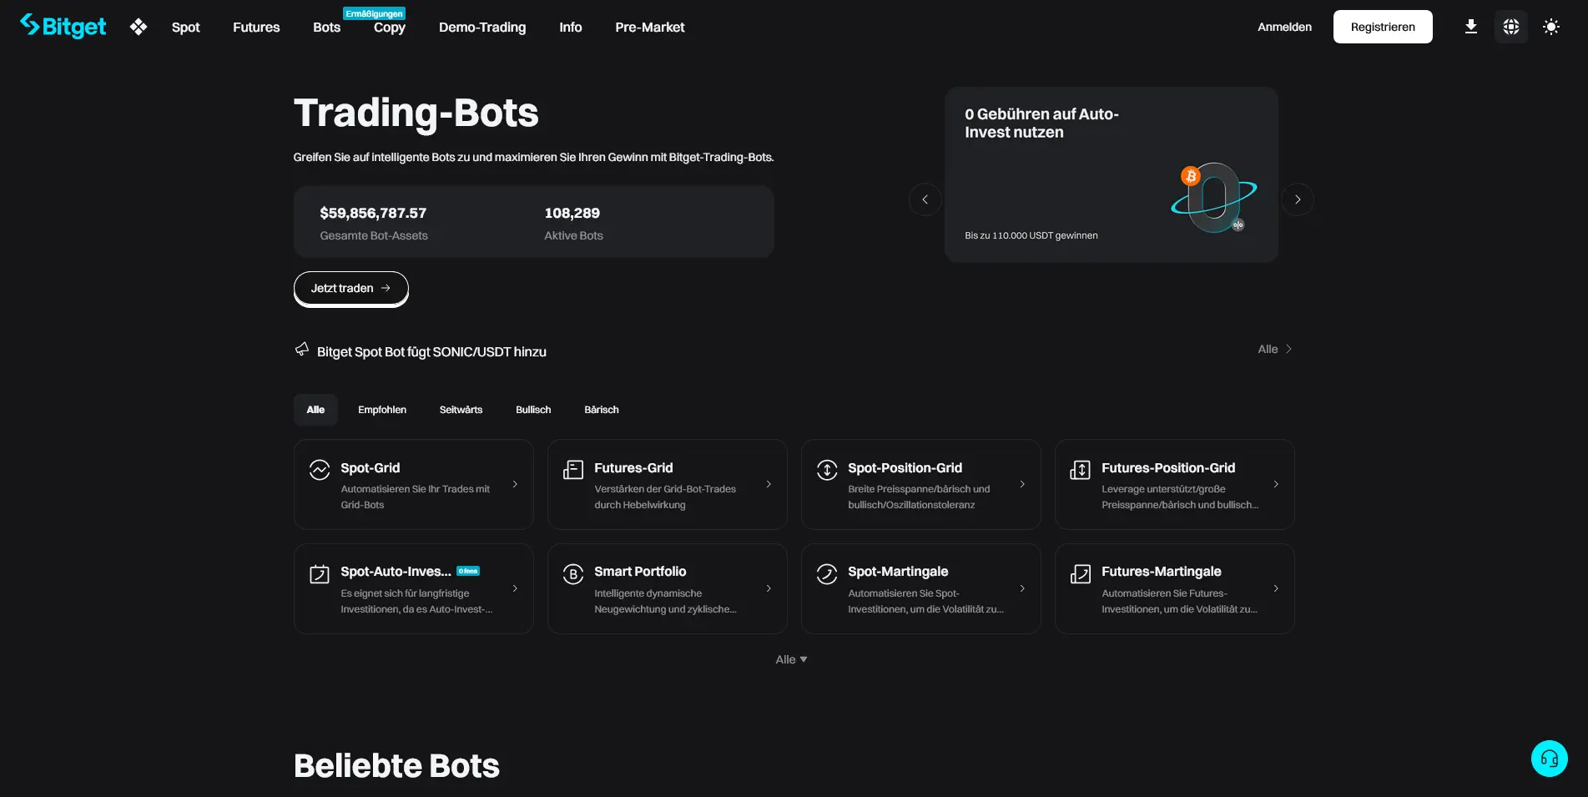
Task: Open the Bots menu
Action: tap(326, 27)
